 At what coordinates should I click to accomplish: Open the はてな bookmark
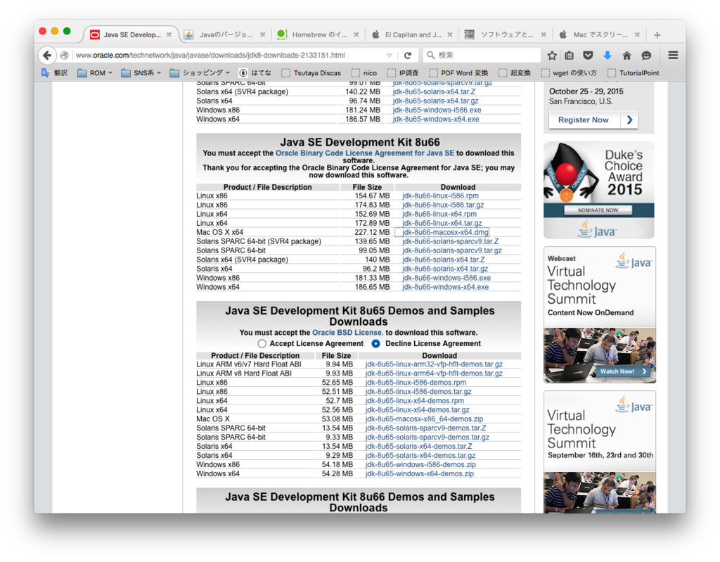click(x=255, y=72)
